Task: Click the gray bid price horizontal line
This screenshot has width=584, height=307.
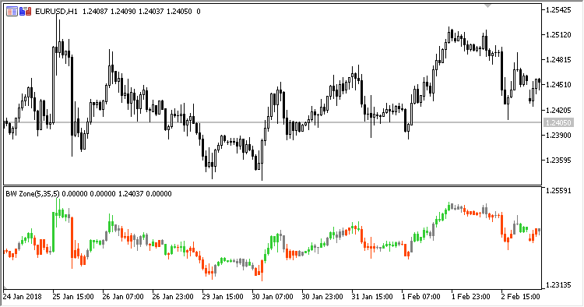Action: 272,122
